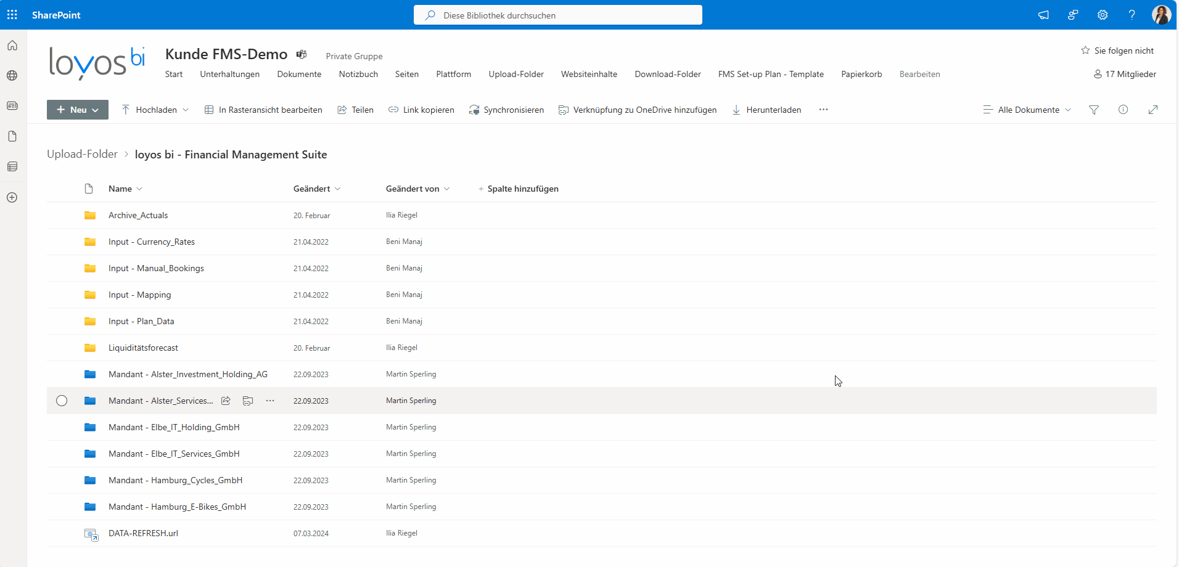Click the file type column header icon
Screen dimensions: 1179x567
point(89,189)
